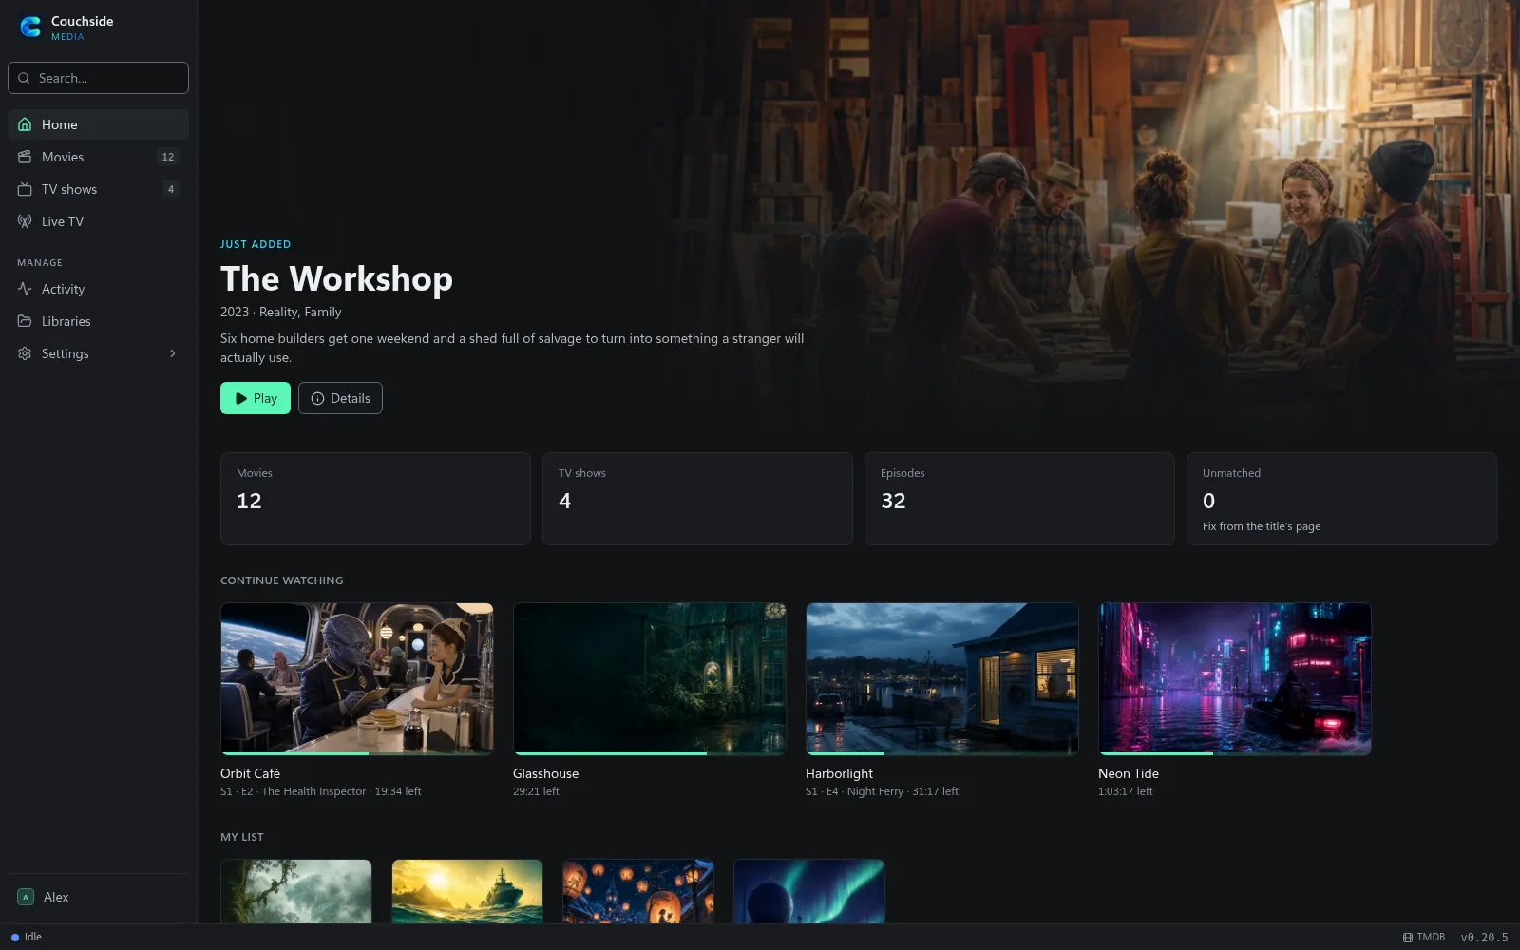Open the Settings entry in the Manage menu
Viewport: 1520px width, 950px height.
pyautogui.click(x=98, y=353)
